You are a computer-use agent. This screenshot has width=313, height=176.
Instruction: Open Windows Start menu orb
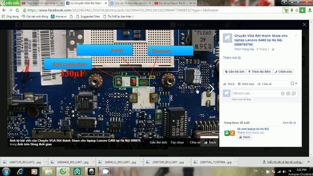pos(6,172)
